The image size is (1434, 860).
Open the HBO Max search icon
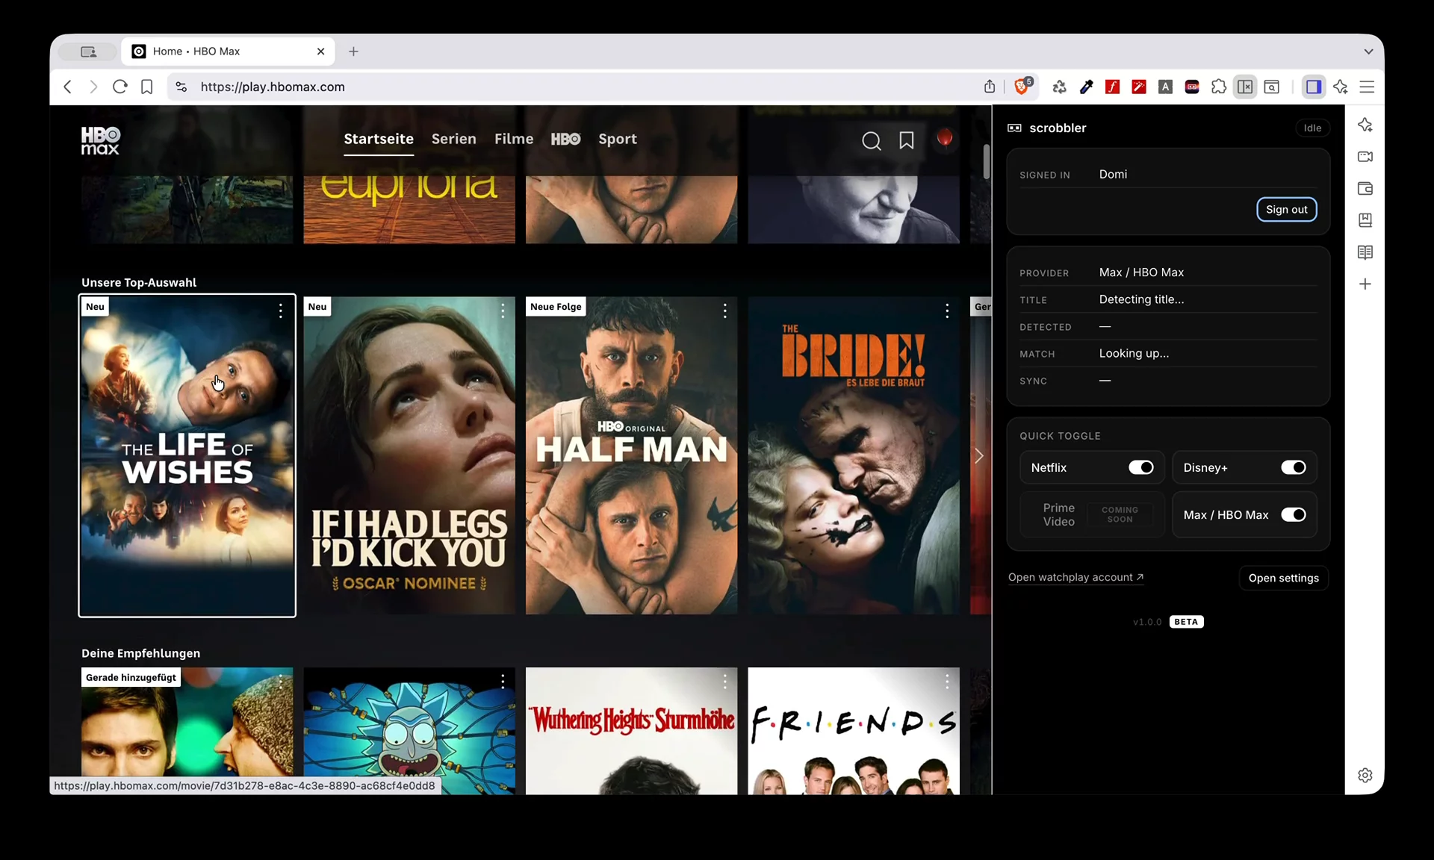point(871,140)
